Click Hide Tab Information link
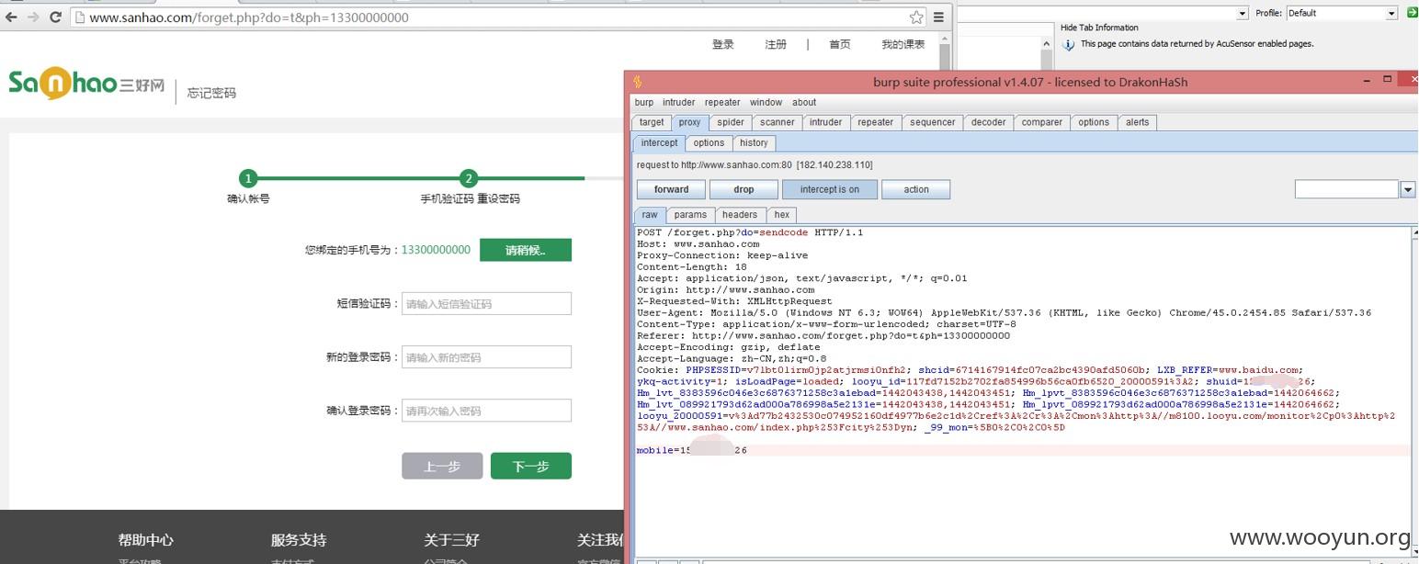This screenshot has width=1419, height=564. pos(1099,28)
